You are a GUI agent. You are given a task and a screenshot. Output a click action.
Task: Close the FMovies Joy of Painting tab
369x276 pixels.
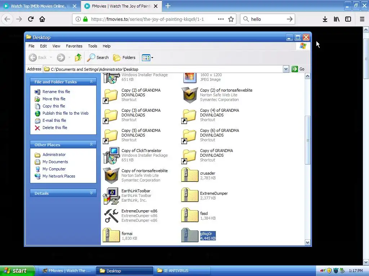click(x=156, y=6)
